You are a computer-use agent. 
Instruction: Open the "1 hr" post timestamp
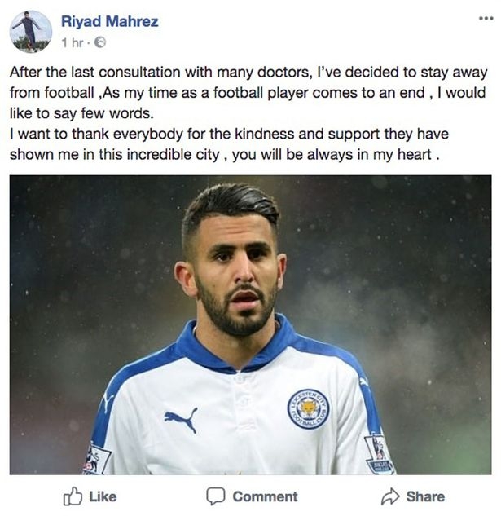(72, 42)
